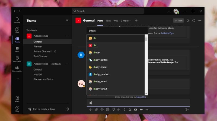
Task: Open the Shifts app
Action: (17, 49)
